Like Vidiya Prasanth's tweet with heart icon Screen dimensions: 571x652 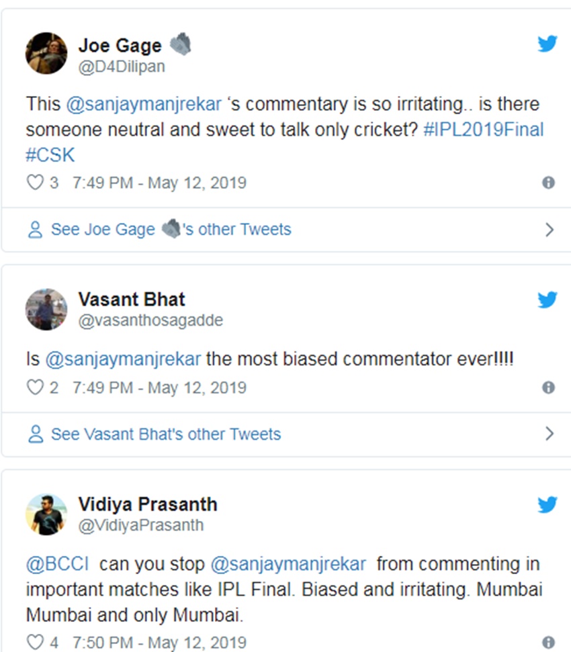[34, 642]
